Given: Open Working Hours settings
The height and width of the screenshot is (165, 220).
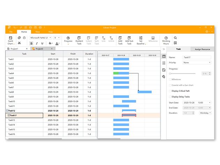Looking at the screenshot, I should pos(166,40).
